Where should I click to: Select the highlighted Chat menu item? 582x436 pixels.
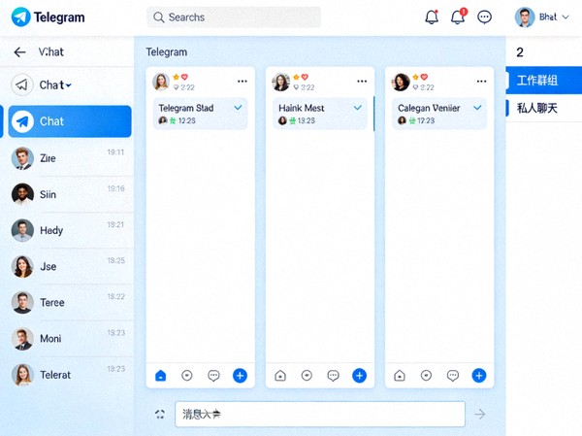70,121
